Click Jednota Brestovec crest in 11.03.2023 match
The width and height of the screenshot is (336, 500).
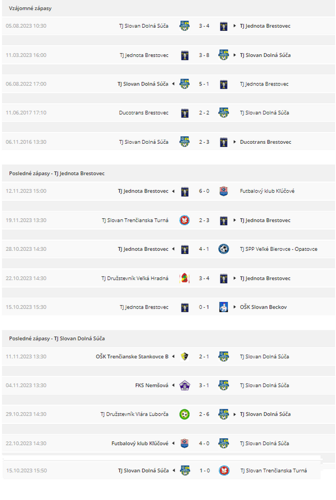tap(185, 55)
